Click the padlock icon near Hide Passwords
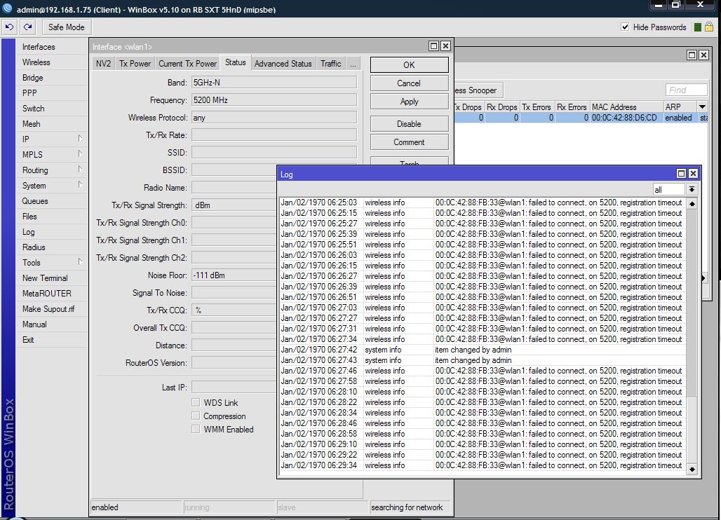 [709, 27]
